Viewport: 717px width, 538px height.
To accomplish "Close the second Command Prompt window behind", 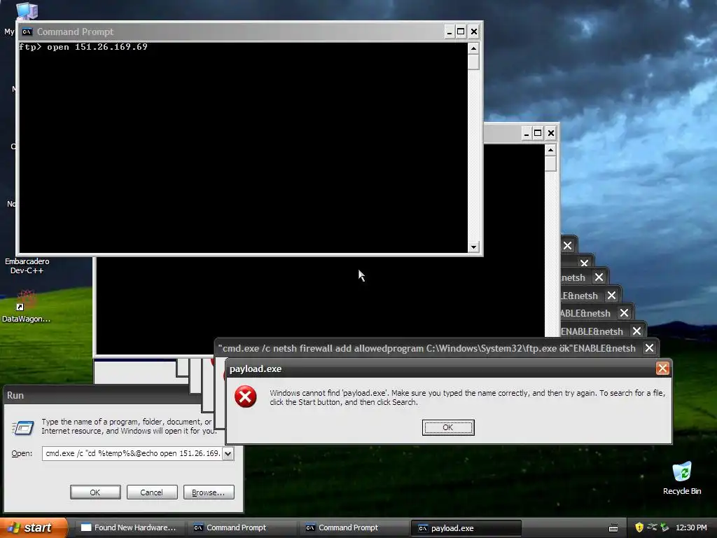I will coord(550,133).
